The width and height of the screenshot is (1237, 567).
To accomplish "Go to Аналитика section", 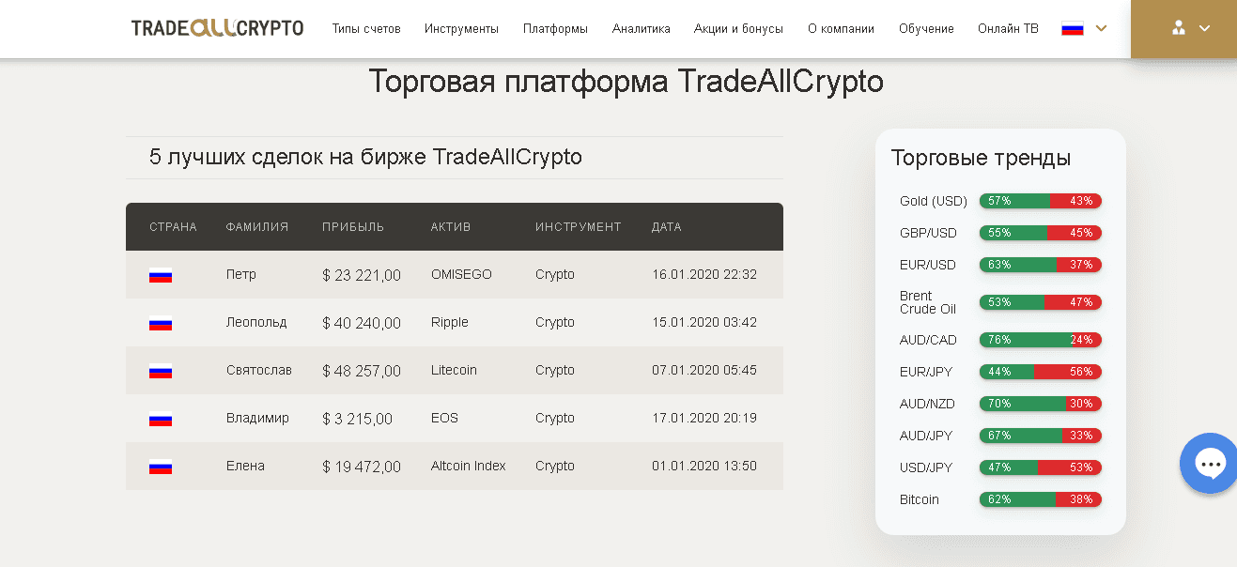I will pyautogui.click(x=641, y=29).
